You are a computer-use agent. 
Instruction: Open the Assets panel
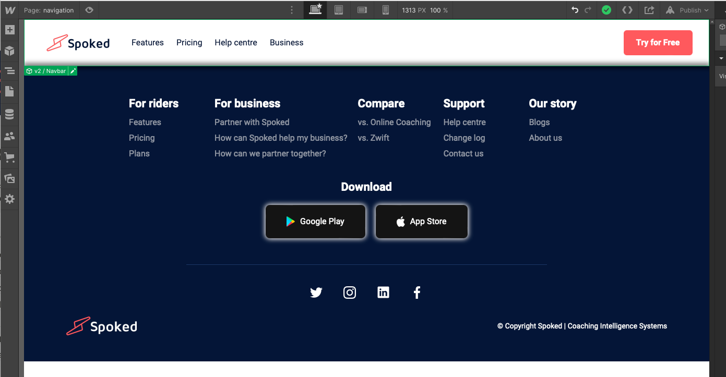(9, 178)
